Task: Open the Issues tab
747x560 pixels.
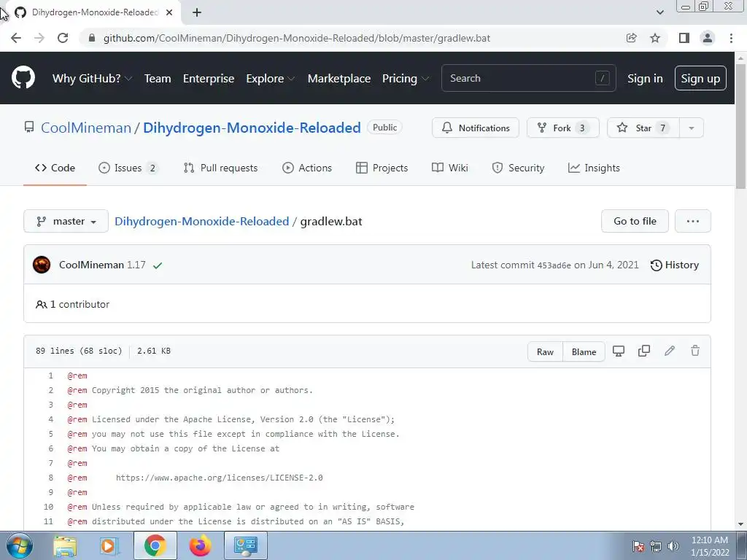Action: pos(128,168)
